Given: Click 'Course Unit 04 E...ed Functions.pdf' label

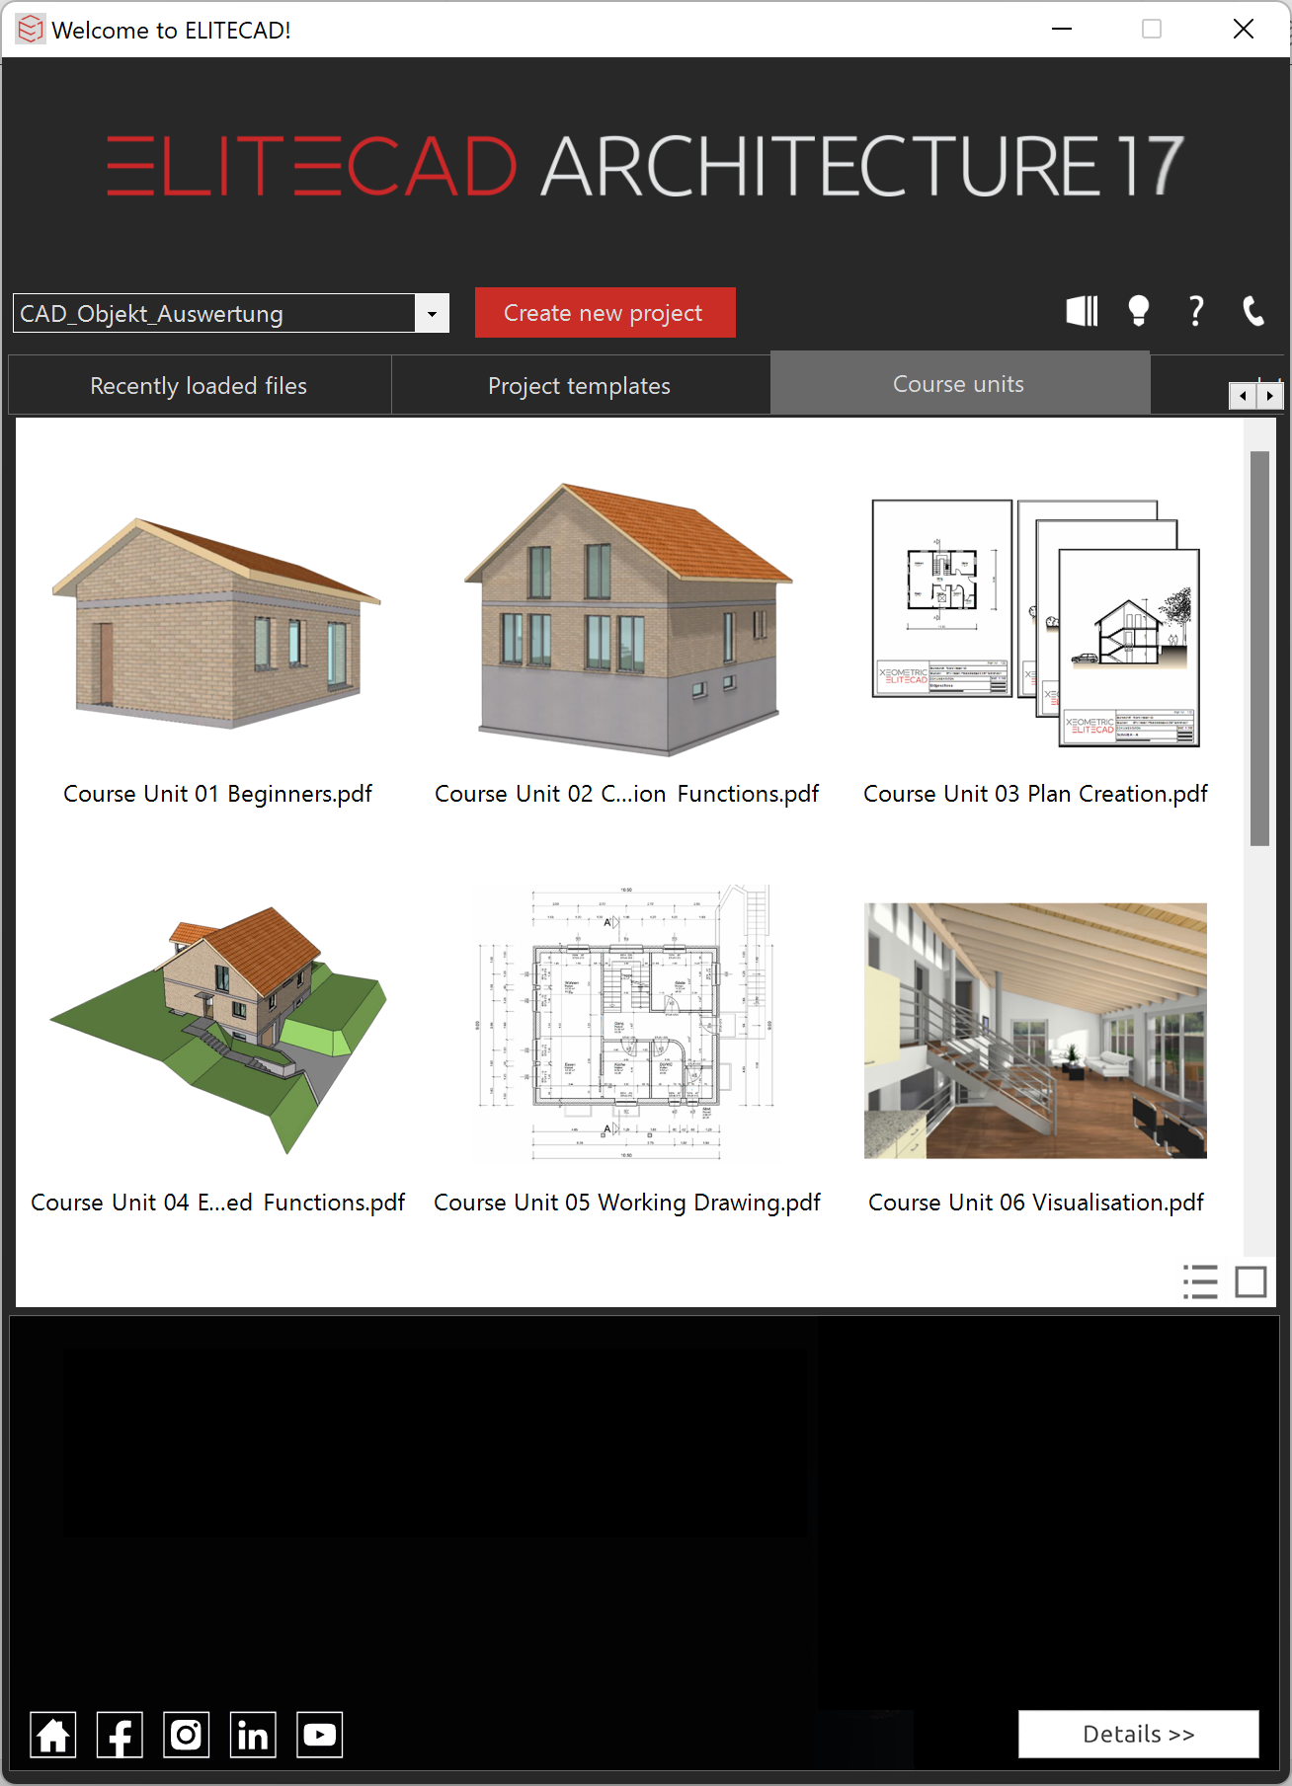Looking at the screenshot, I should point(218,1203).
